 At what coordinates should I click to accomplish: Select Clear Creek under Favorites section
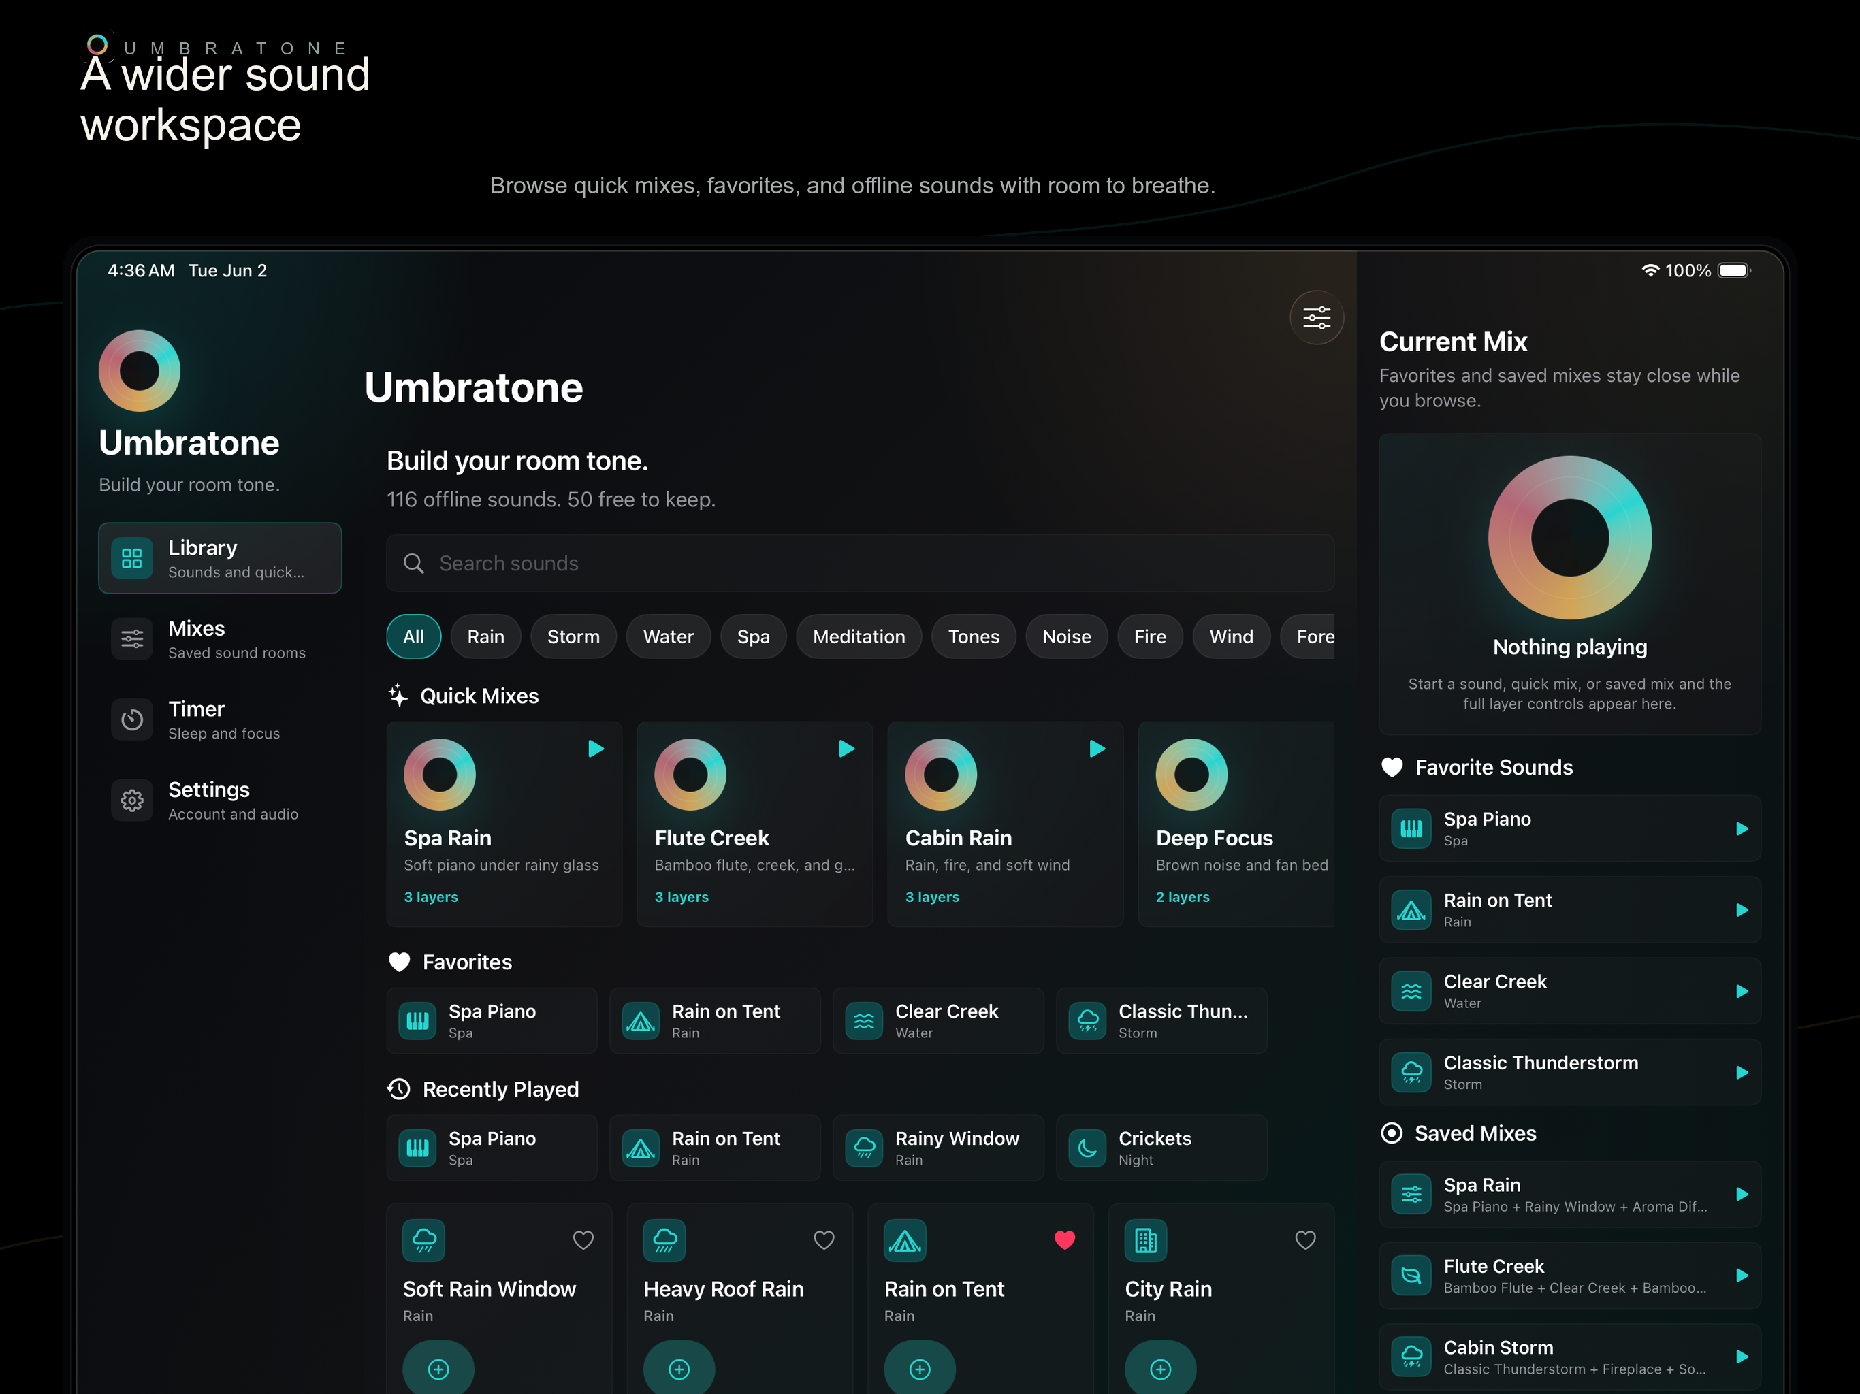[x=938, y=1021]
